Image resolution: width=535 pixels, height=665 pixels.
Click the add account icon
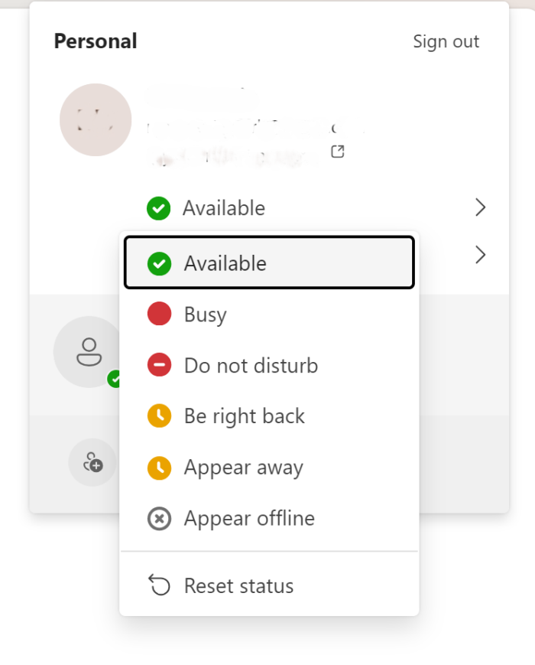click(x=92, y=462)
